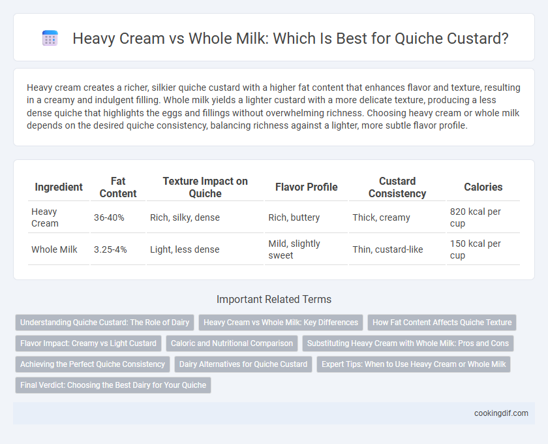The height and width of the screenshot is (444, 548).
Task: Open 'Dairy Alternatives for Quiche Custard' tag
Action: point(243,364)
